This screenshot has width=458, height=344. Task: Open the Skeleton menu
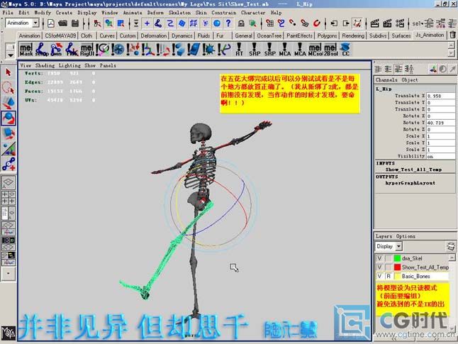click(179, 13)
